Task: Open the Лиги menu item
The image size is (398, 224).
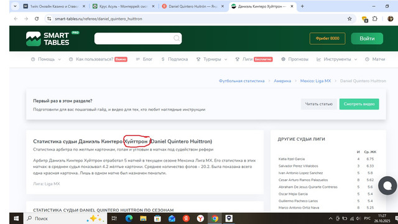Action: click(x=254, y=59)
